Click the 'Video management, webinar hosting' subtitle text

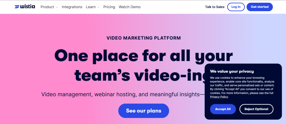coord(120,94)
